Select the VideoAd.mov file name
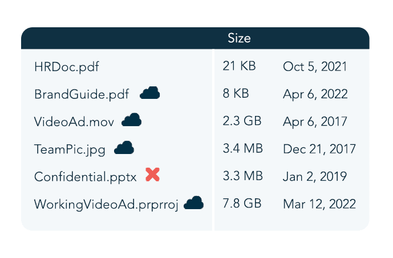393x258 pixels. (x=74, y=122)
